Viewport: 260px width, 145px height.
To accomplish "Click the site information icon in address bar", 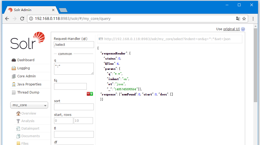I will tap(31, 19).
